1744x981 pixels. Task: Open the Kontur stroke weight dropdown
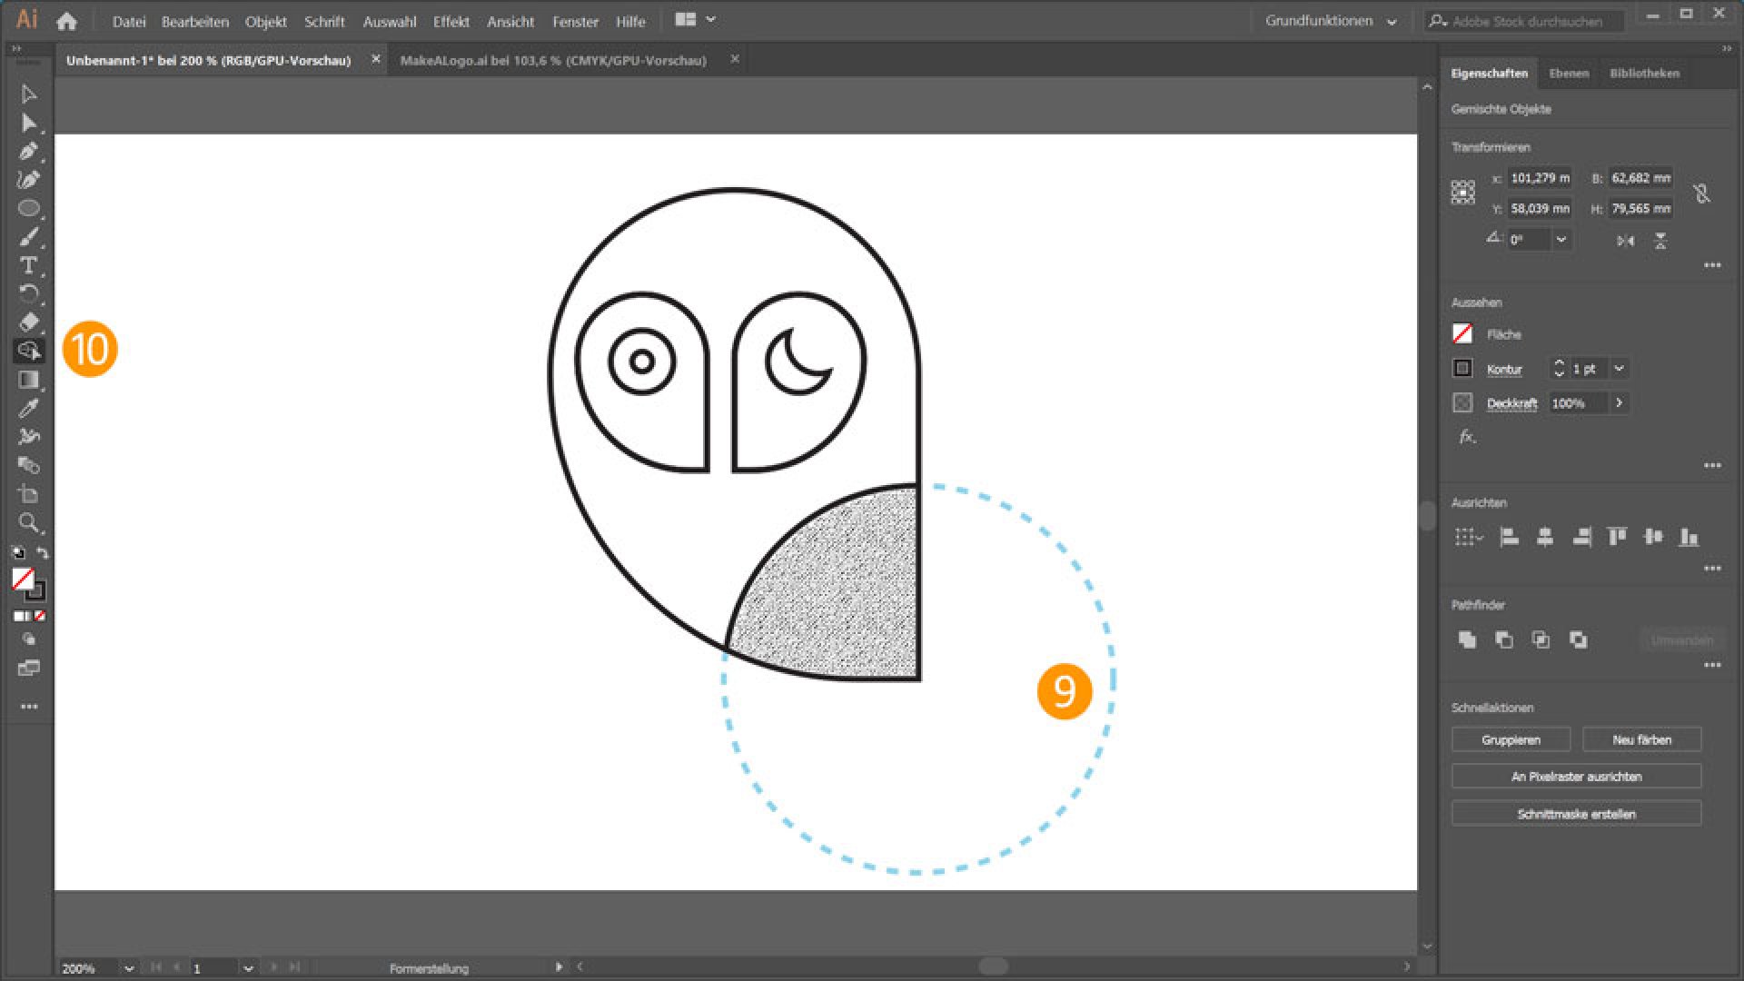[1619, 368]
